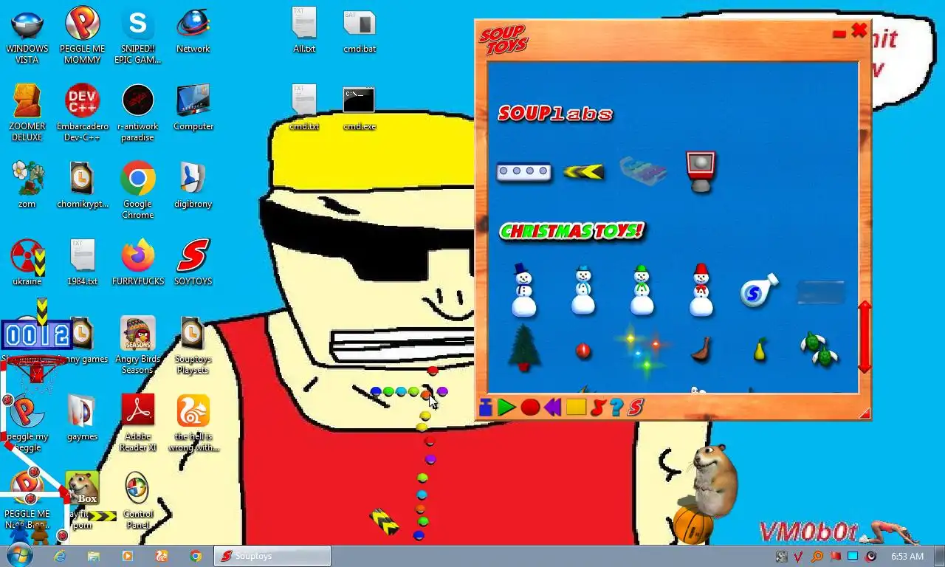
Task: Pick the yellow pear toy
Action: [x=760, y=350]
